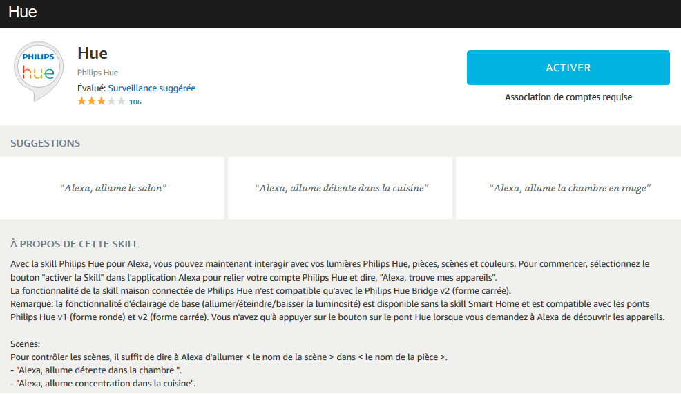Click the star rating icons
Screen dimensions: 681x394
point(102,102)
